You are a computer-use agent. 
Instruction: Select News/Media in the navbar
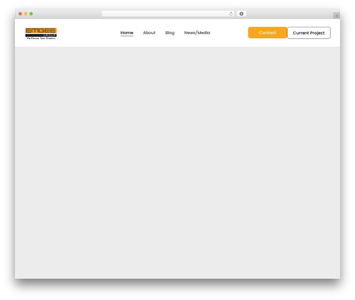[197, 33]
